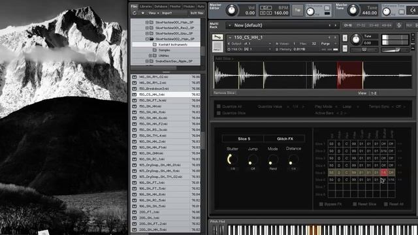Click the Glitch FX Mode knob
Viewport: 418px width, 235px height.
click(273, 159)
